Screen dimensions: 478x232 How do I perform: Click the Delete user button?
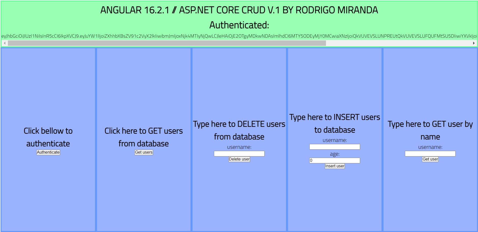point(239,159)
